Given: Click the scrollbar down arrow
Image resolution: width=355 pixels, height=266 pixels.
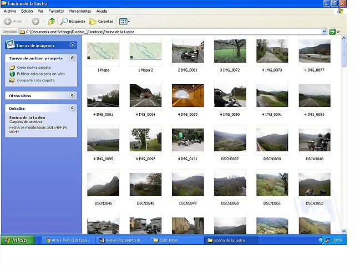Looking at the screenshot, I should (x=344, y=231).
